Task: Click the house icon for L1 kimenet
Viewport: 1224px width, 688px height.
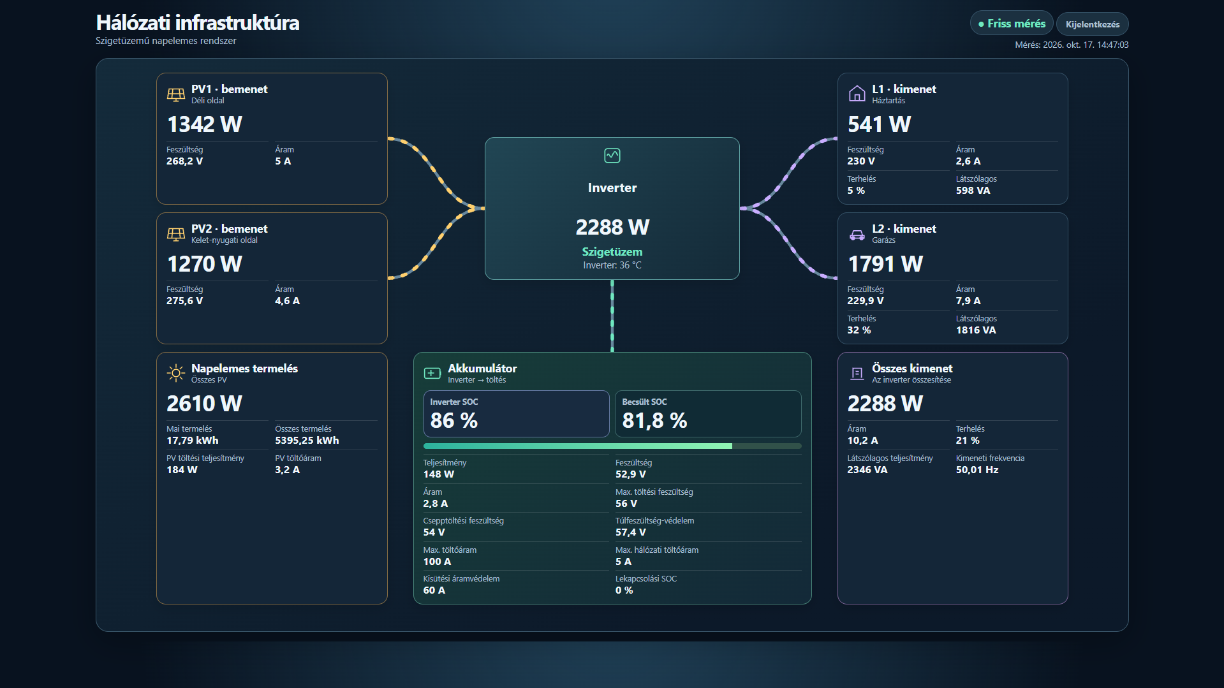Action: (x=857, y=94)
